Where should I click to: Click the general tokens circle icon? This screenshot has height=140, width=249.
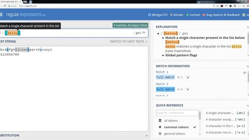pos(160,134)
